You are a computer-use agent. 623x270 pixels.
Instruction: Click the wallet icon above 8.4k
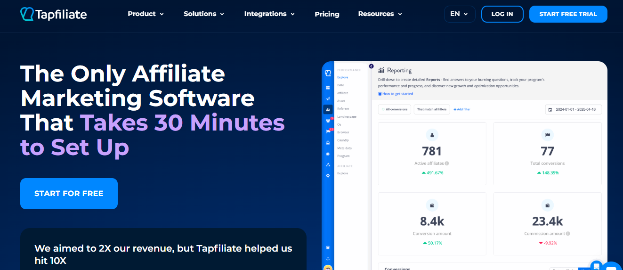coord(432,205)
